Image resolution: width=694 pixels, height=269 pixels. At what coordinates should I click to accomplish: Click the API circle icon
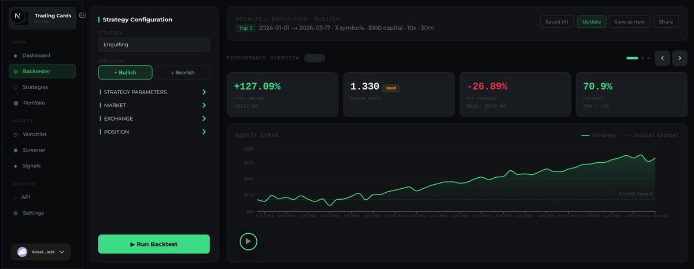click(16, 197)
